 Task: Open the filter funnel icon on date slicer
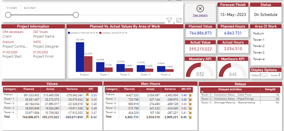[x=169, y=20]
